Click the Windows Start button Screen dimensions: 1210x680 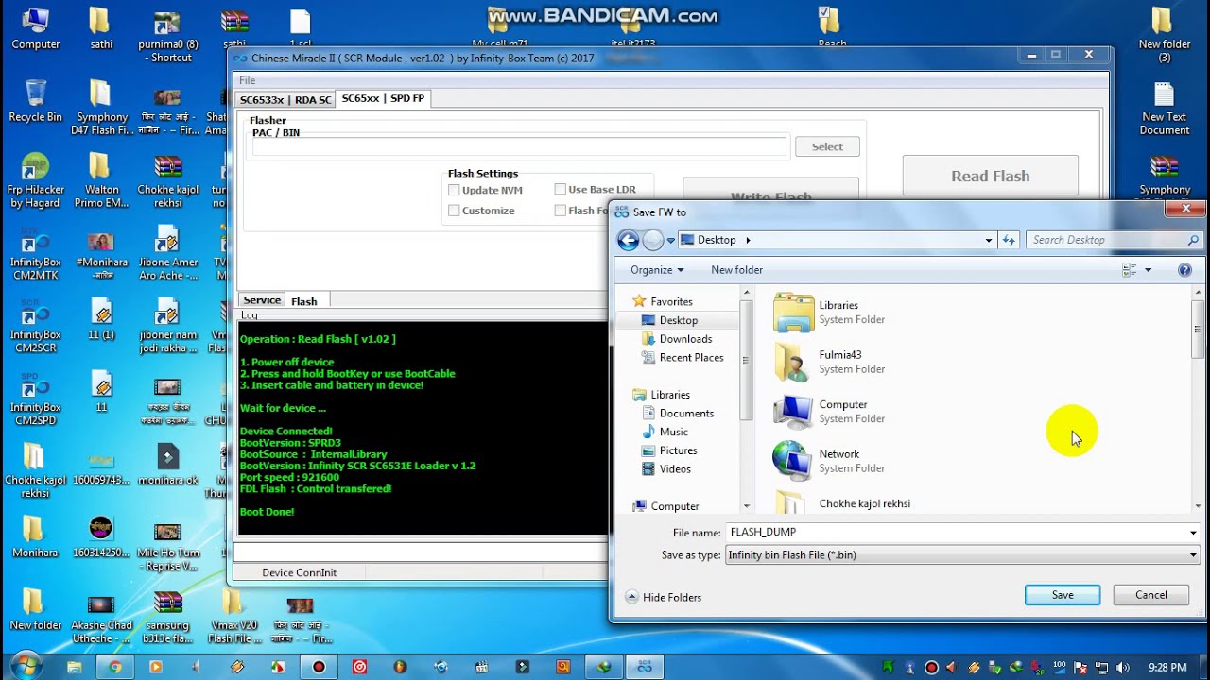click(26, 665)
